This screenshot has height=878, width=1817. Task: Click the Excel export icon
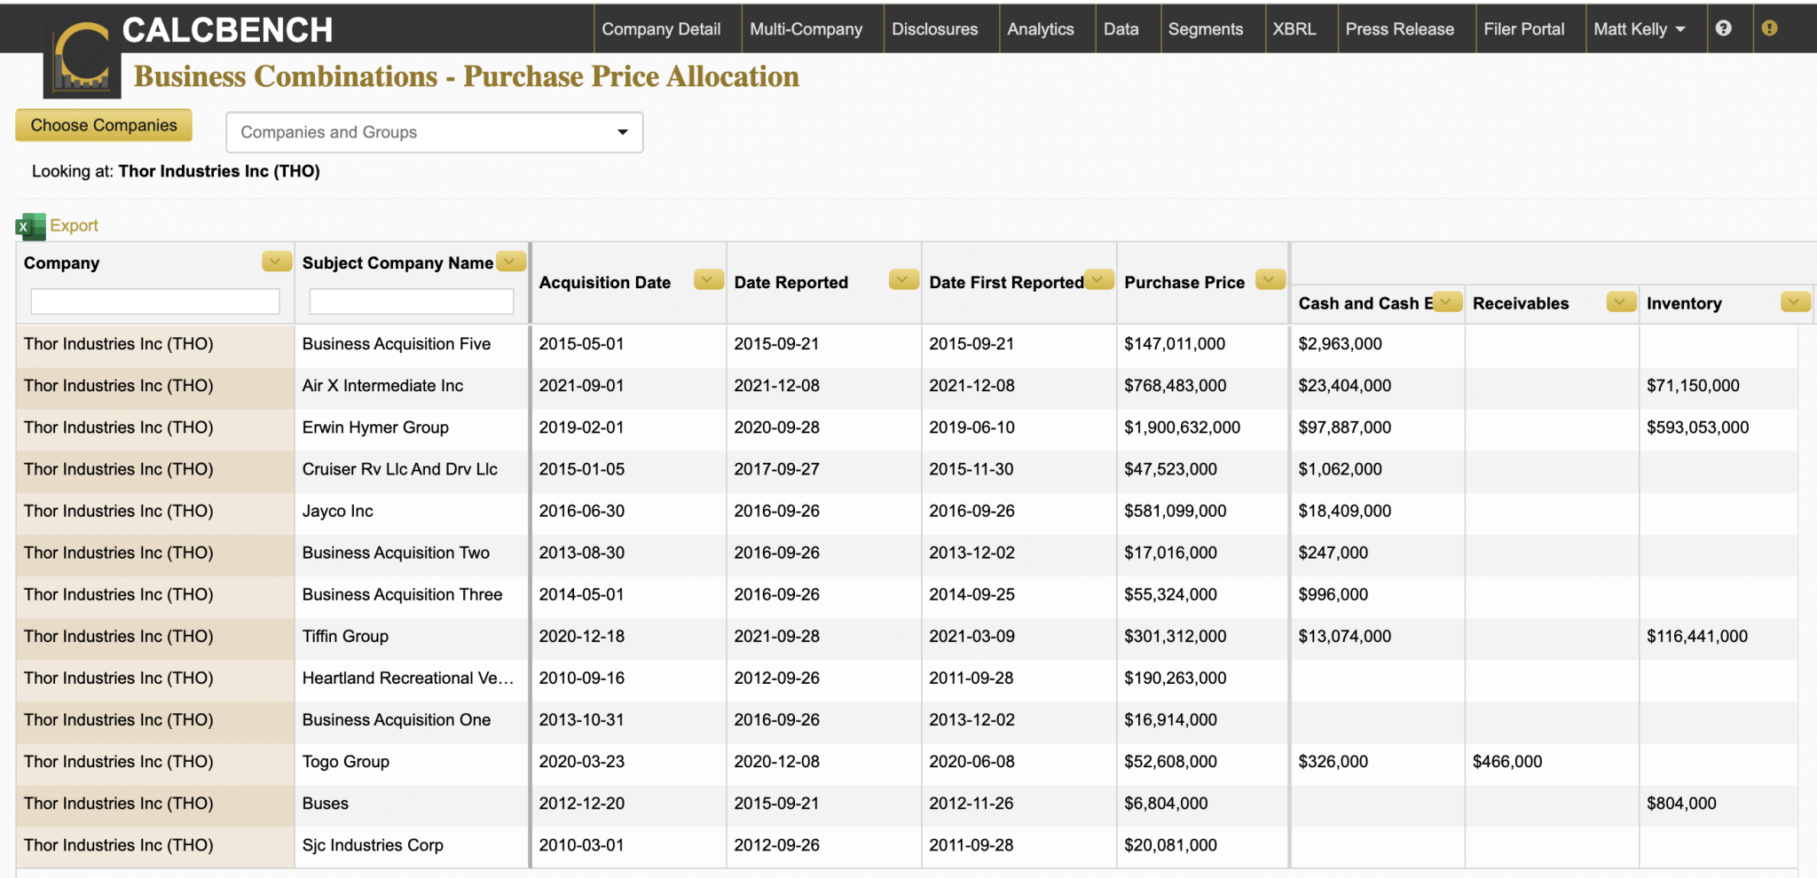tap(30, 226)
